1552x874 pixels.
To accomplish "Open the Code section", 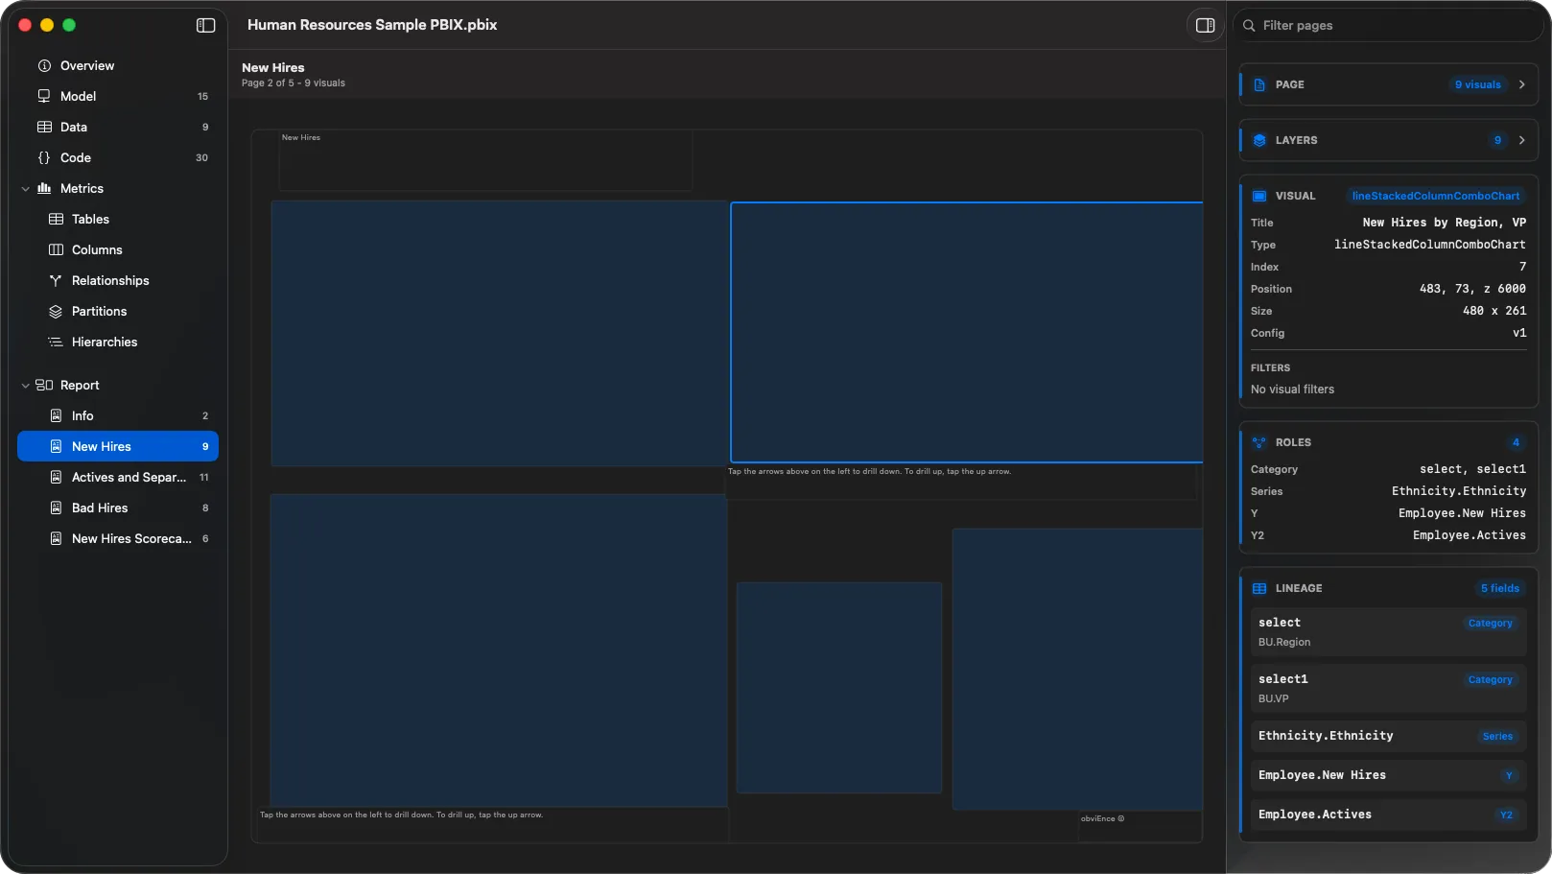I will (x=118, y=157).
